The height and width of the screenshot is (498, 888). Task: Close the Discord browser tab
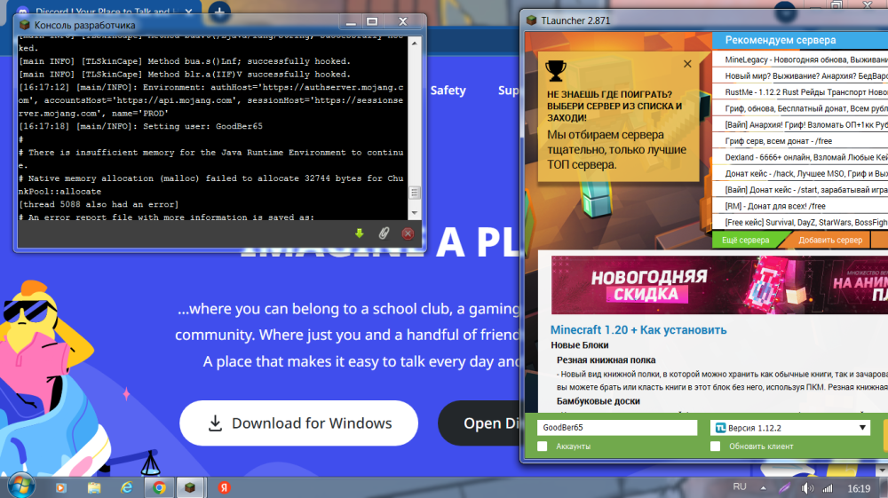(x=188, y=11)
